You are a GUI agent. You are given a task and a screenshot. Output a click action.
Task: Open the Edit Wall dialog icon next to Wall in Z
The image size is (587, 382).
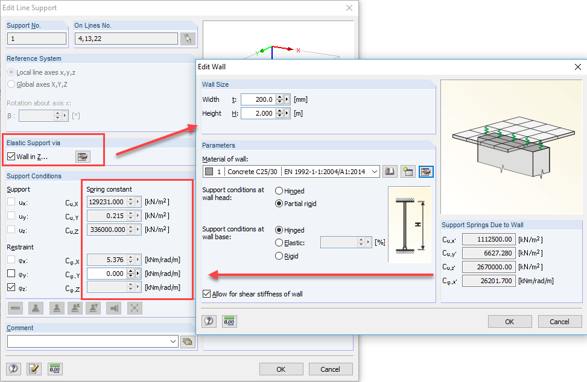tap(83, 157)
